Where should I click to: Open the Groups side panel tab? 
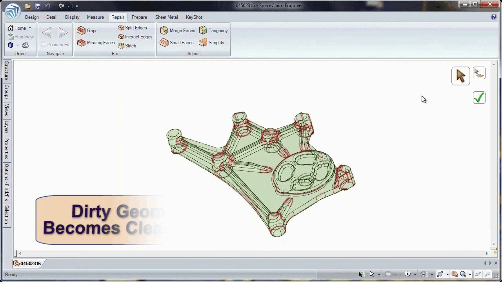tap(7, 92)
